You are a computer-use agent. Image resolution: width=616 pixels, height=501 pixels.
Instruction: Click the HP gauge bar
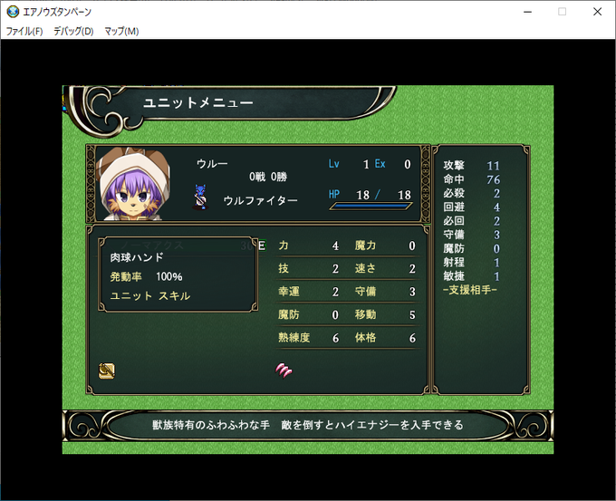371,206
